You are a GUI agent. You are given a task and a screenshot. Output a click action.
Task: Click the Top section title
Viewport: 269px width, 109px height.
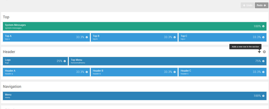pyautogui.click(x=6, y=17)
